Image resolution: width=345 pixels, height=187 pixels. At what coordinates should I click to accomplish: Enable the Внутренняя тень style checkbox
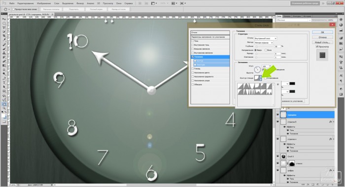[193, 45]
